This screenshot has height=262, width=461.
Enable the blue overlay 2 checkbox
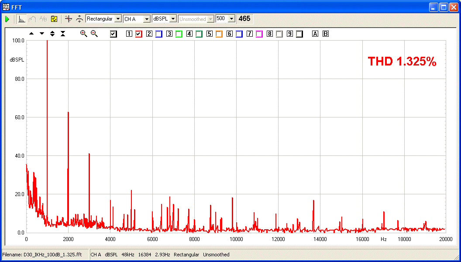(x=159, y=34)
